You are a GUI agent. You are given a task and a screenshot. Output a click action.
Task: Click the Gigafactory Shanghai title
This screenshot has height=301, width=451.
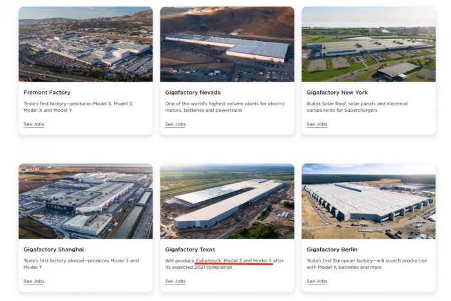pos(53,249)
